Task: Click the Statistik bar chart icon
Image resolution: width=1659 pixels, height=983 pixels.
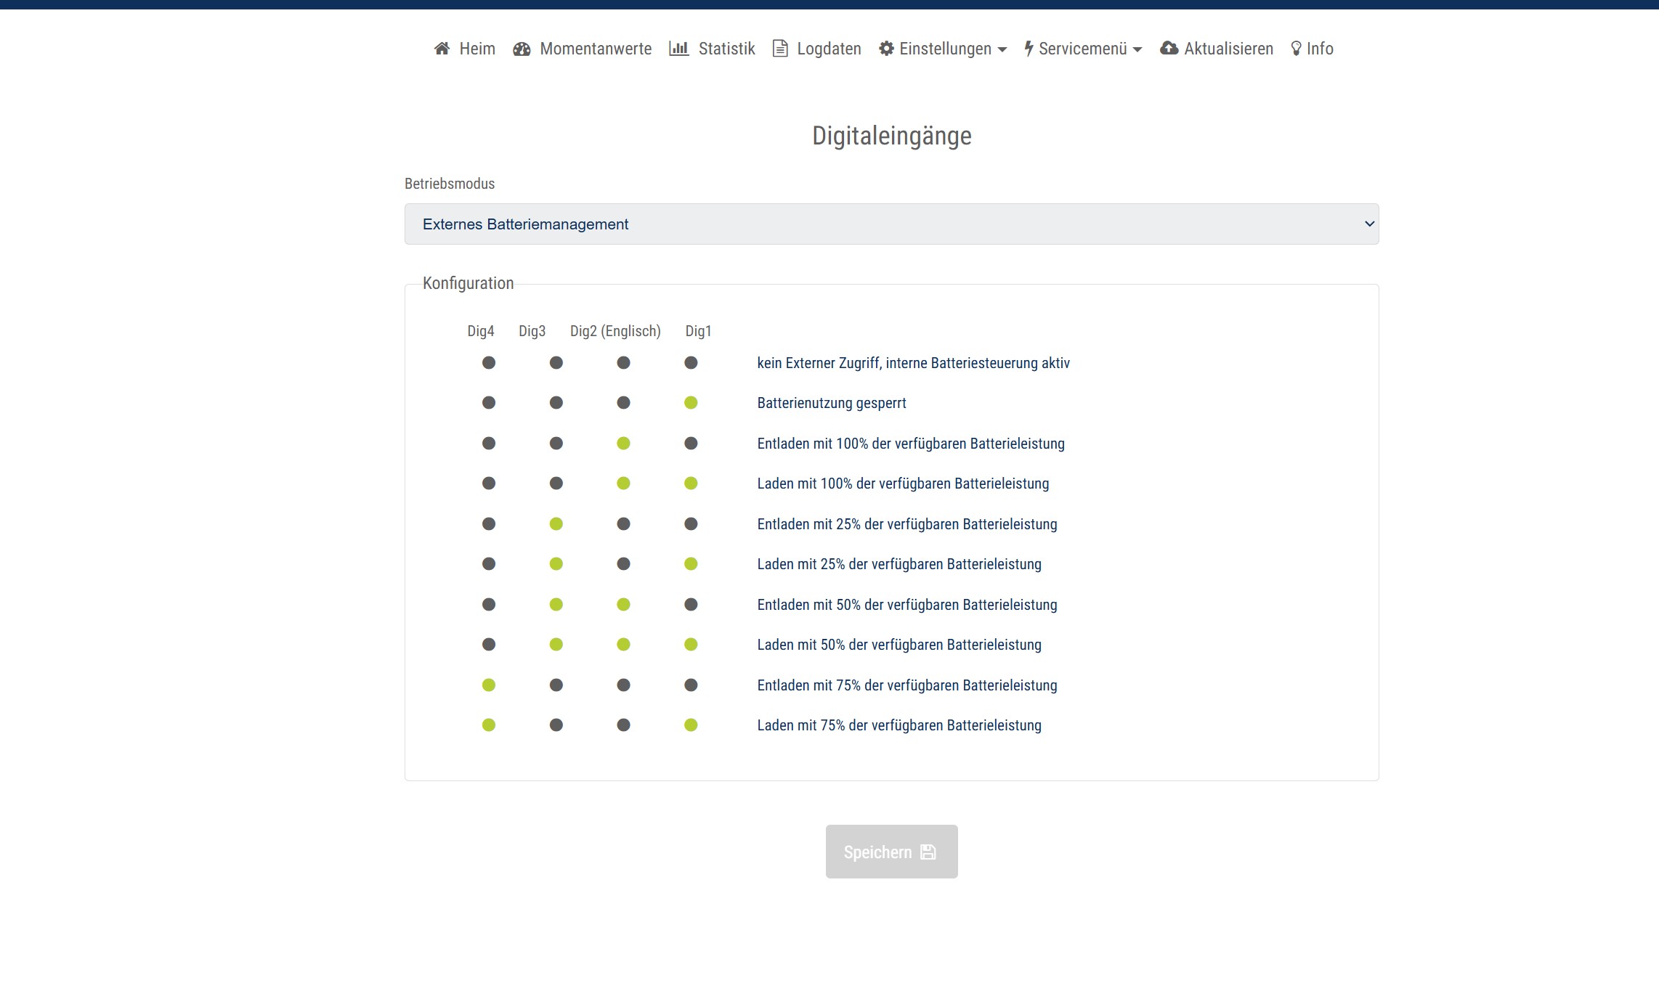Action: click(x=678, y=49)
